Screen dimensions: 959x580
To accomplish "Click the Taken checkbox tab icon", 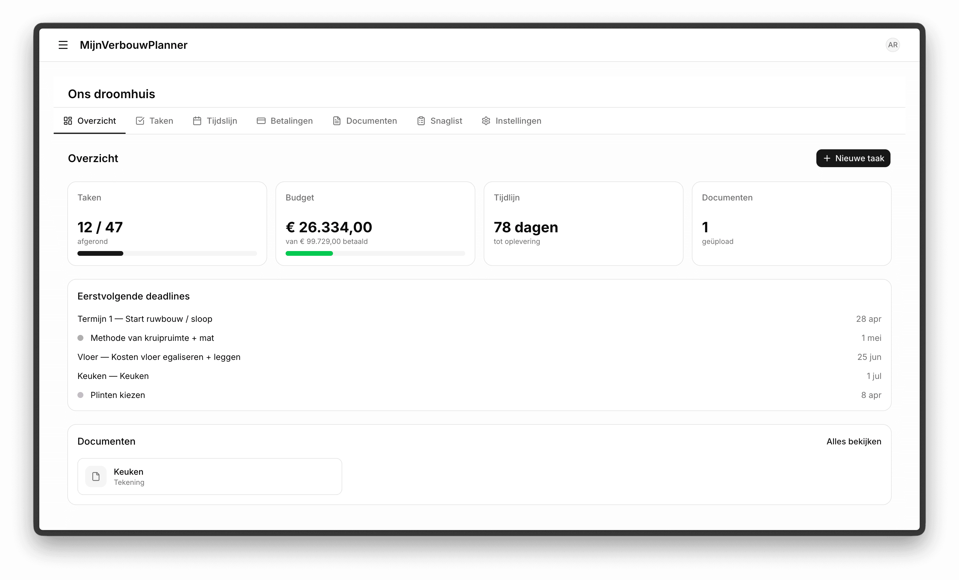I will pos(140,121).
